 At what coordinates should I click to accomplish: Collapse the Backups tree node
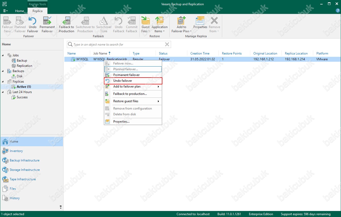click(3, 71)
